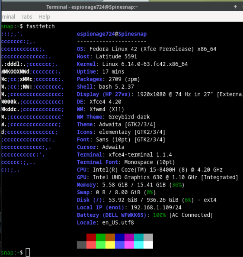Click Terminal Font value 'Monospace (10pt)'
Image resolution: width=243 pixels, height=257 pixels.
tap(150, 162)
